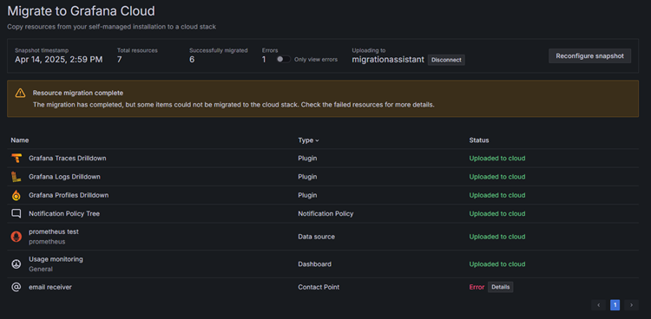Go to the previous page of results

[598, 305]
